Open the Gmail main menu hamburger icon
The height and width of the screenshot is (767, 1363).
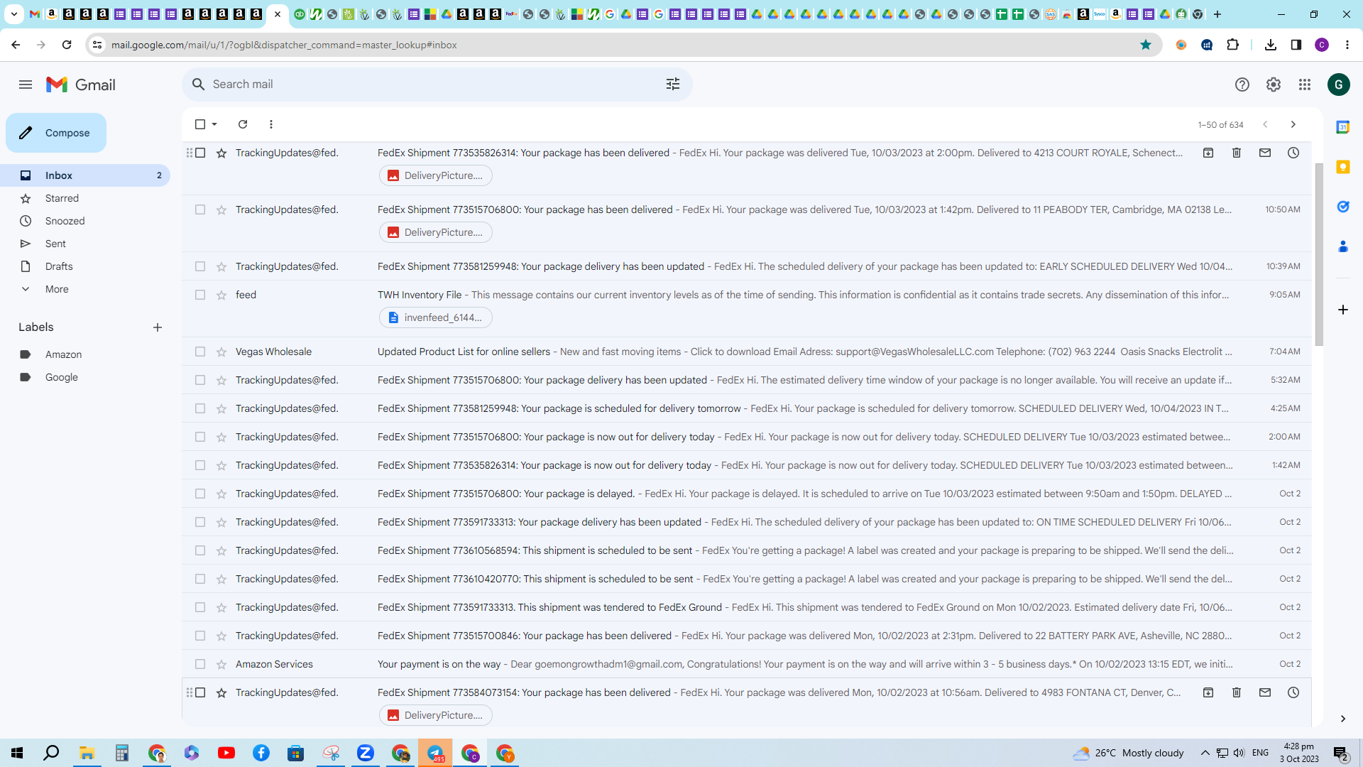(x=26, y=85)
